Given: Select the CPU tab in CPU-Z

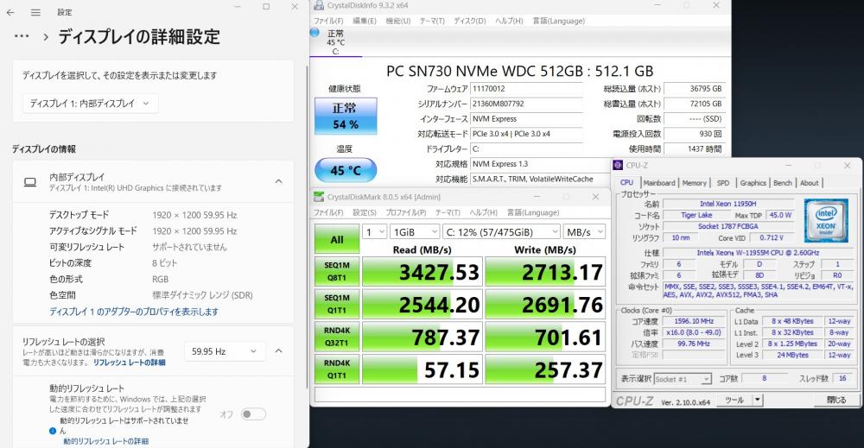Looking at the screenshot, I should pos(627,182).
